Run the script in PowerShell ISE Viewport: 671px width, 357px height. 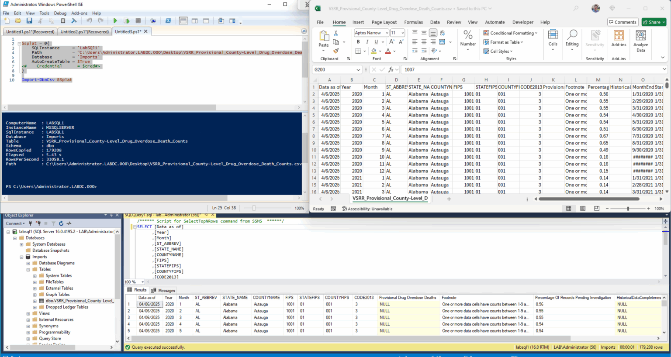tap(115, 21)
